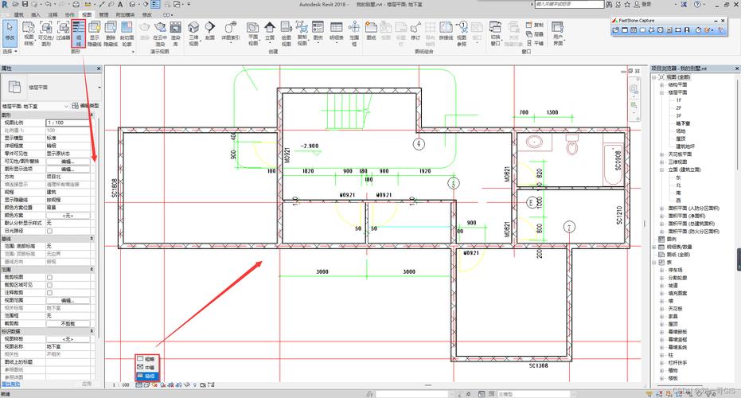Toggle 裁剪区域可见 crop region visible checkbox
Image resolution: width=741 pixels, height=398 pixels.
pos(49,285)
